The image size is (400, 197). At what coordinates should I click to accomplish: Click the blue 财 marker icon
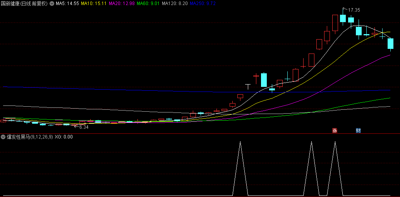[x=358, y=131]
